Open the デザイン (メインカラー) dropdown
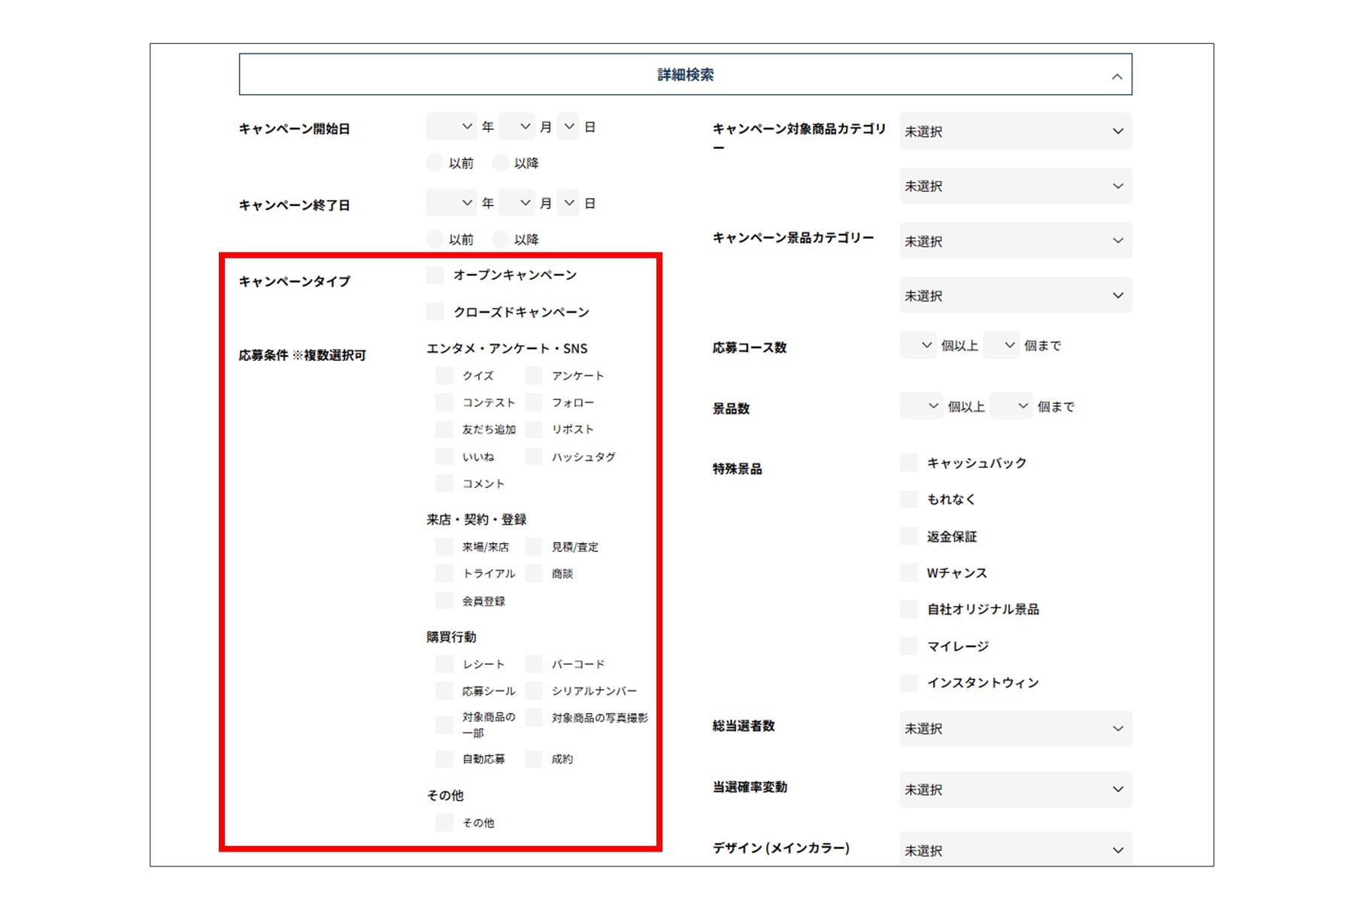The height and width of the screenshot is (910, 1364). click(x=1015, y=850)
